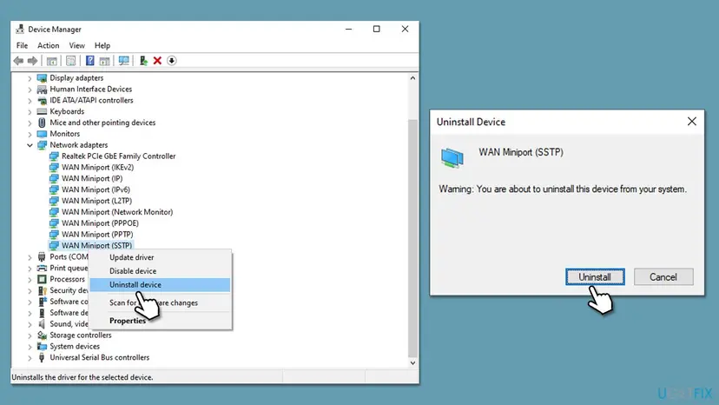Select WAN Miniport (IPv6)

pos(96,189)
